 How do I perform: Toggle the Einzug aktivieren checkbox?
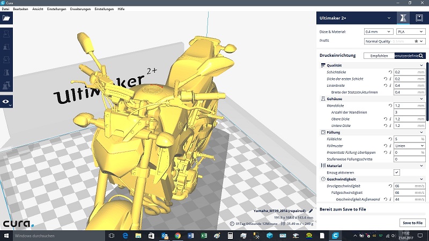click(x=397, y=172)
